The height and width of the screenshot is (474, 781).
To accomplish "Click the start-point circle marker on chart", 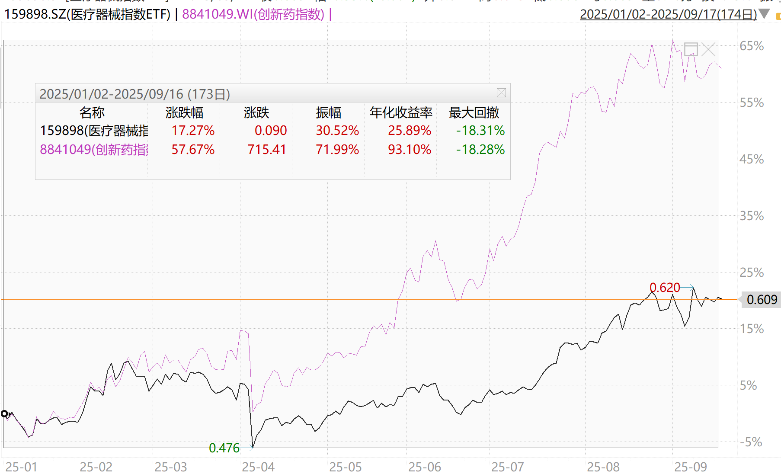I will tap(5, 414).
